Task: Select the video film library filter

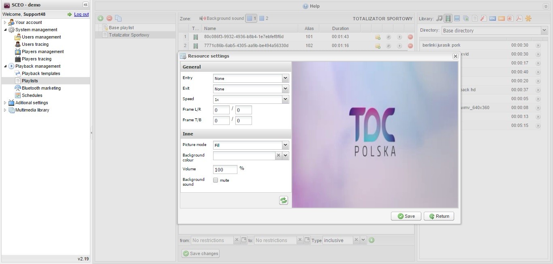Action: tap(448, 18)
